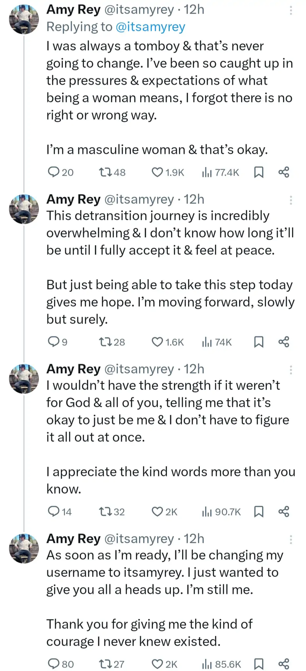The image size is (306, 671).
Task: Like the tweet with 1.9K likes
Action: click(158, 172)
